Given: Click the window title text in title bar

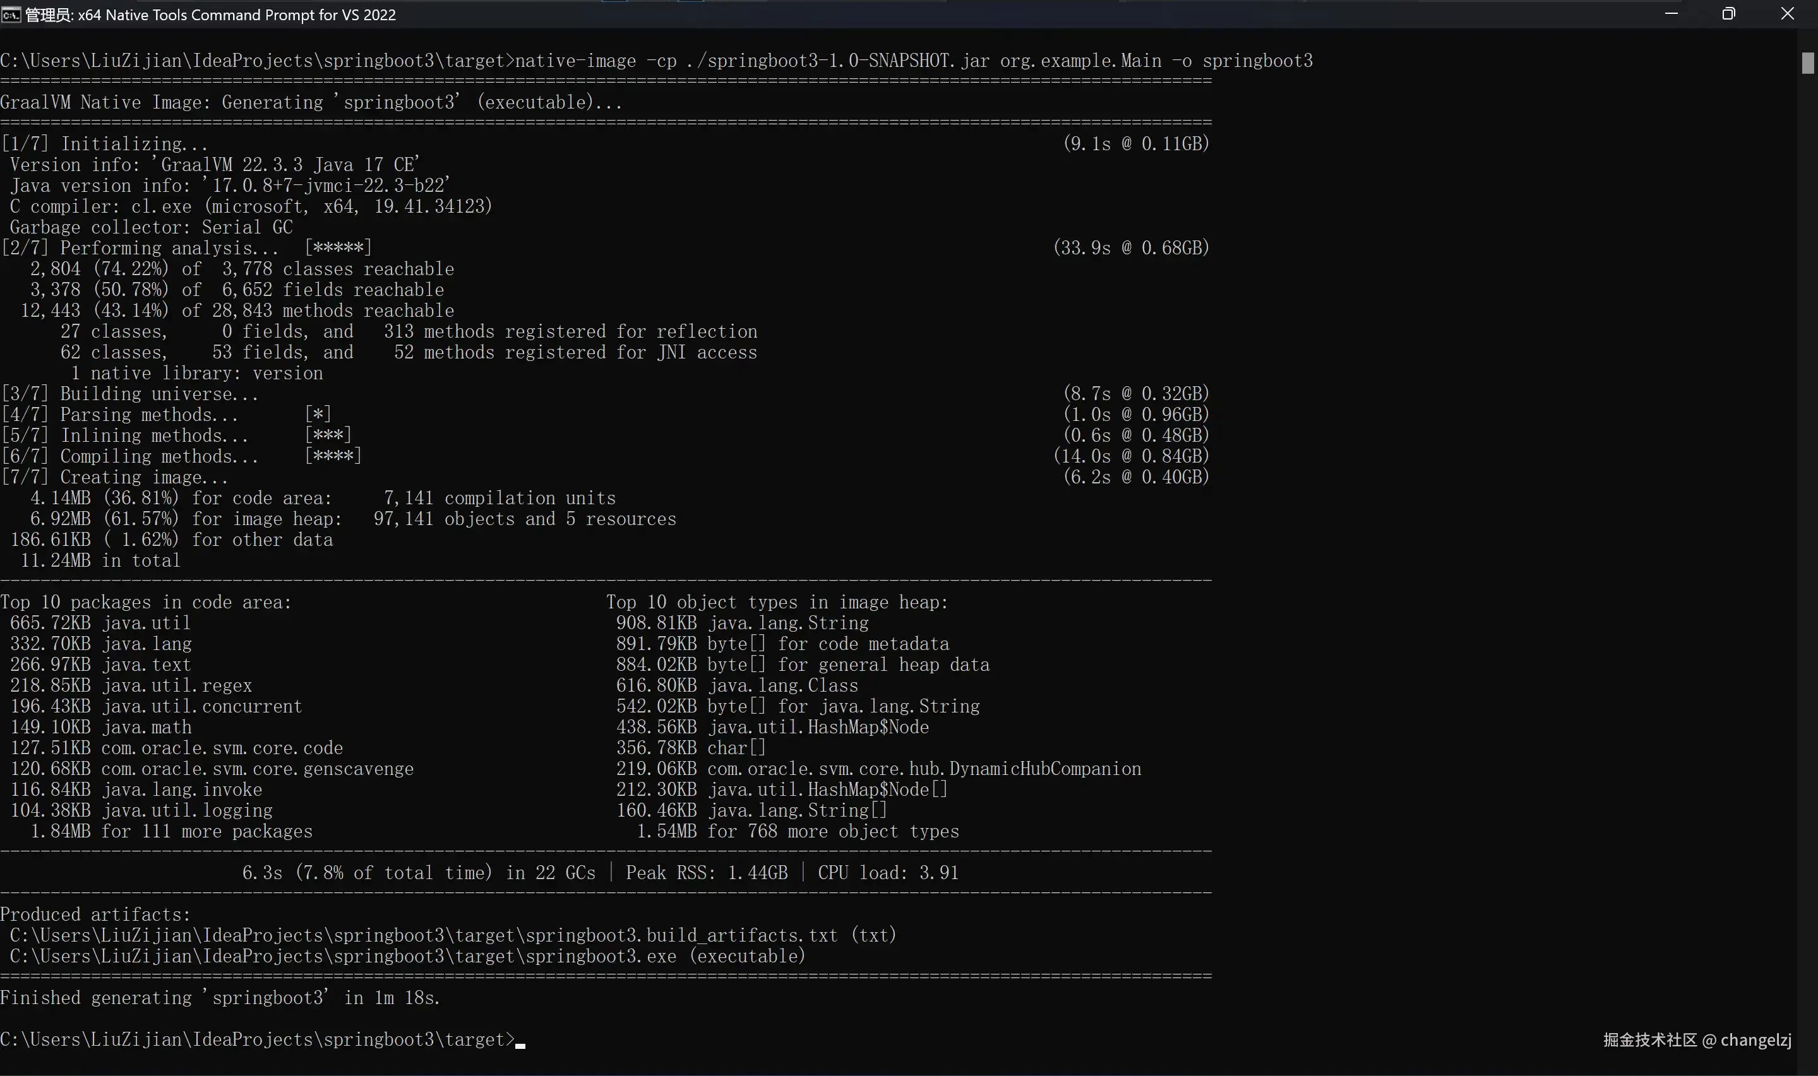Looking at the screenshot, I should click(x=210, y=15).
